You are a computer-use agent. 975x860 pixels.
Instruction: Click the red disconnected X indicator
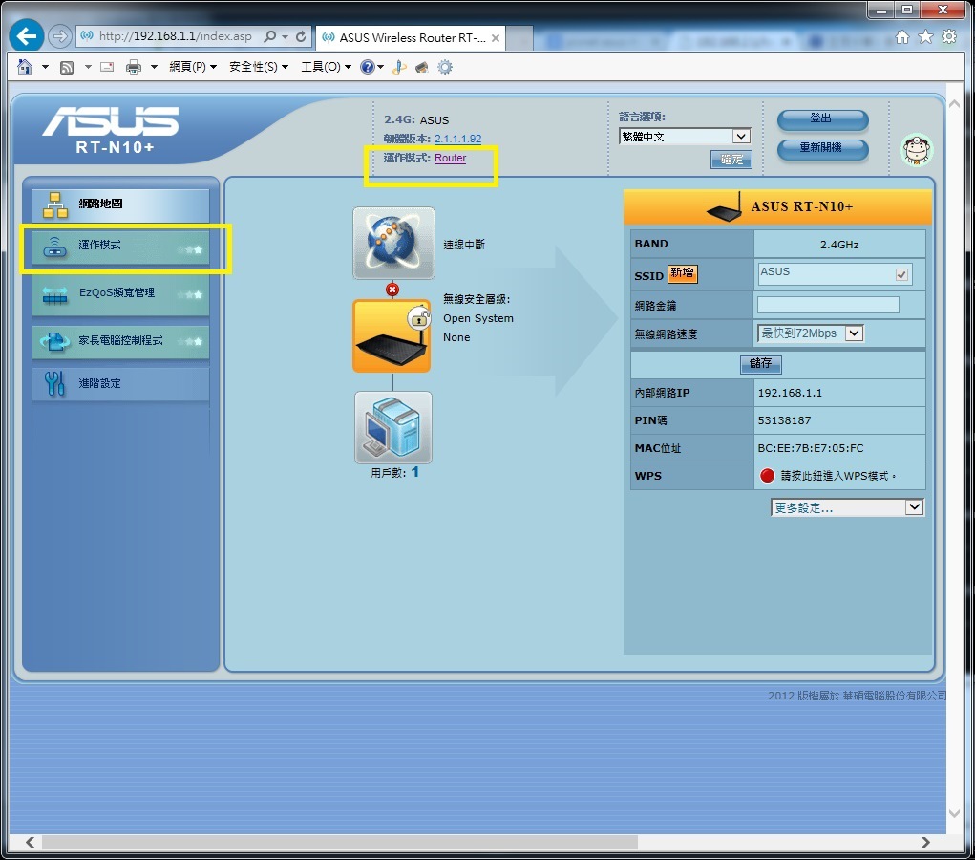tap(392, 290)
